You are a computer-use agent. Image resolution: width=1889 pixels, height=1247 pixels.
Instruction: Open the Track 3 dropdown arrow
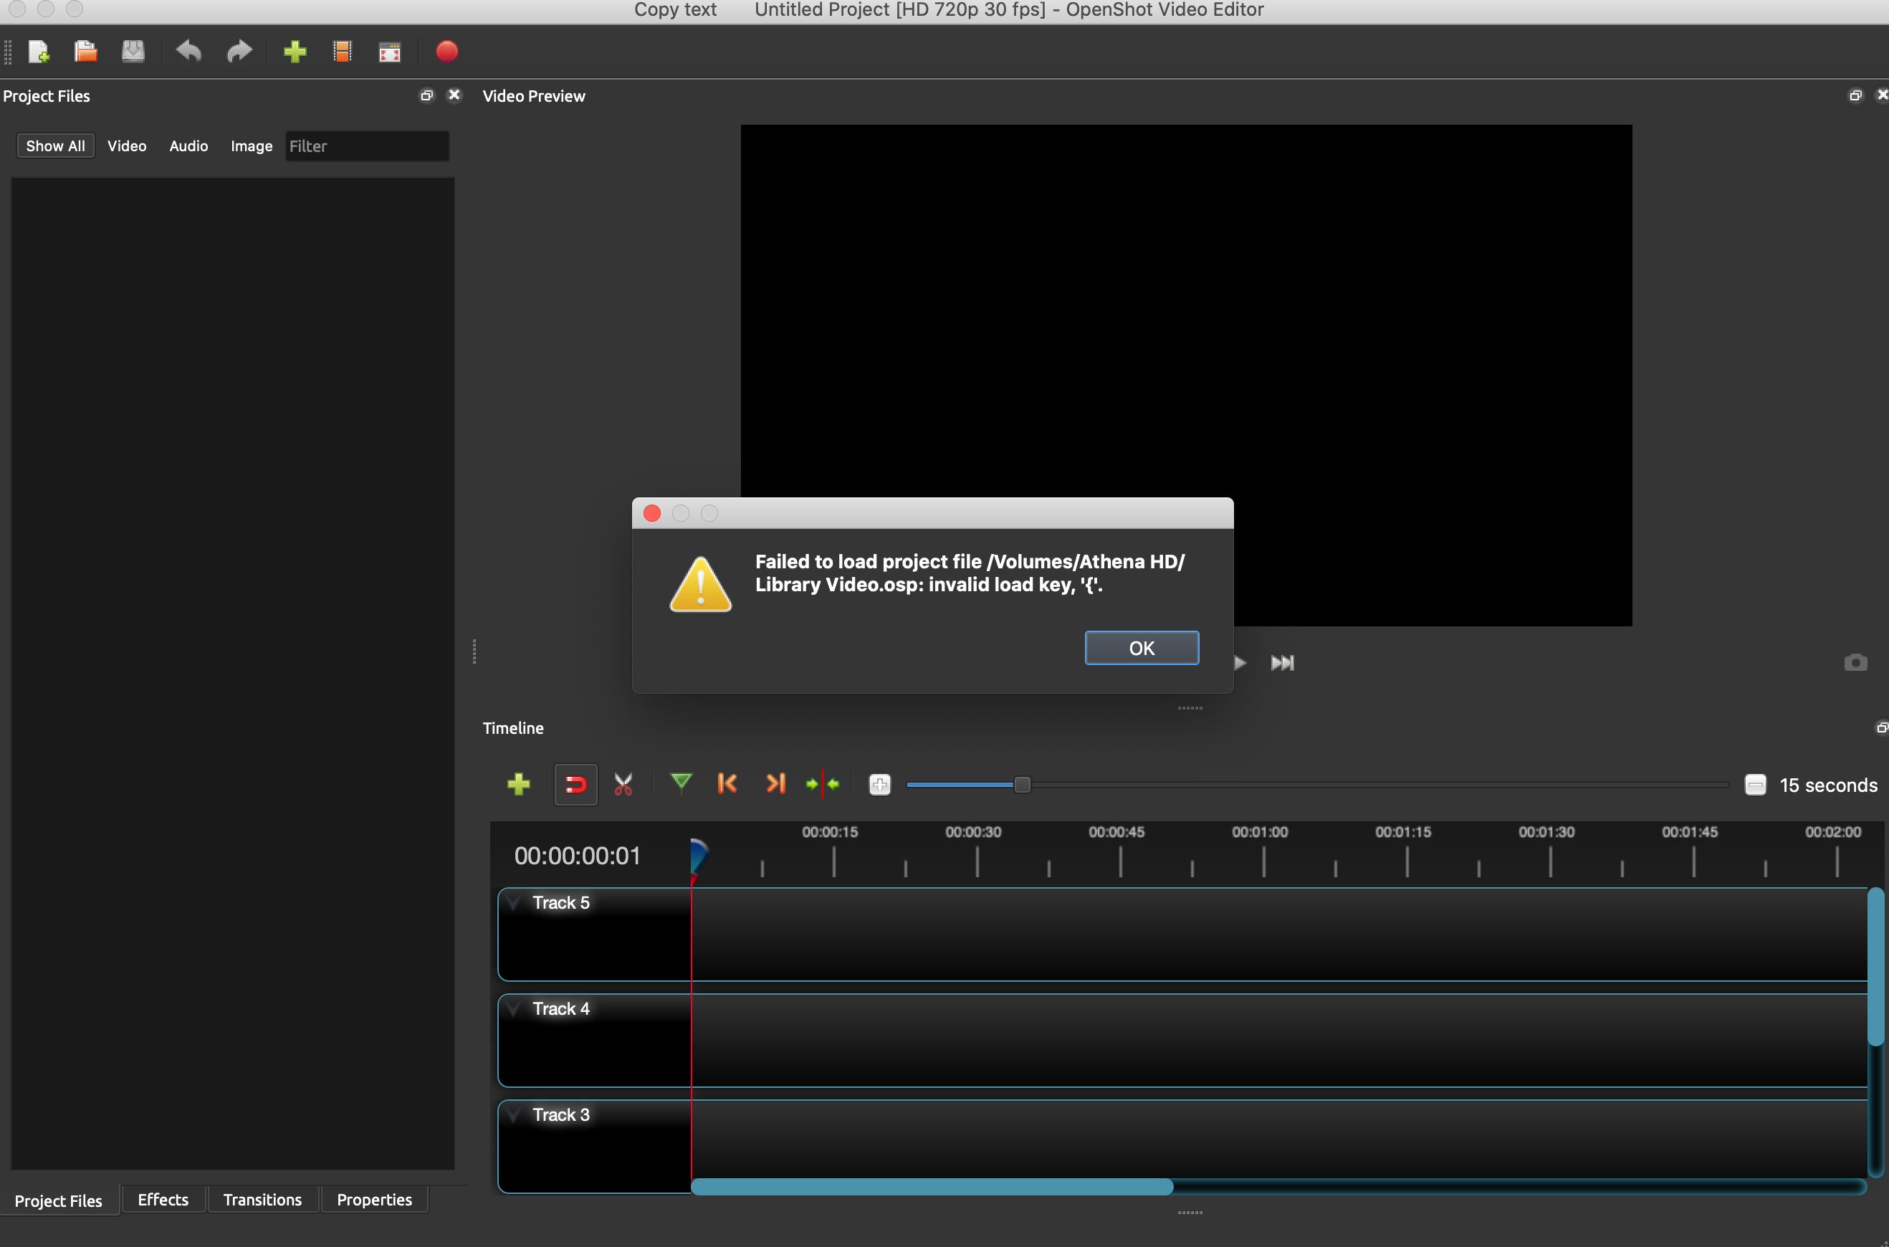point(515,1114)
